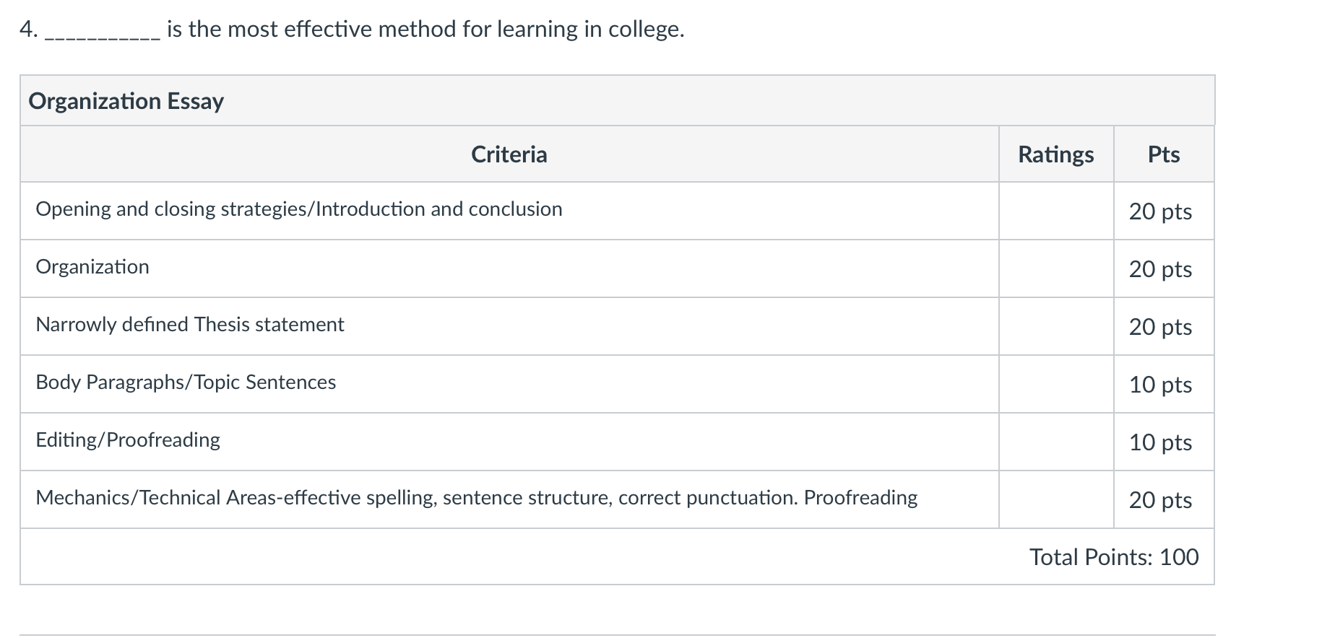
Task: Select the Mechanics/Technical Areas criterion text
Action: tap(477, 498)
